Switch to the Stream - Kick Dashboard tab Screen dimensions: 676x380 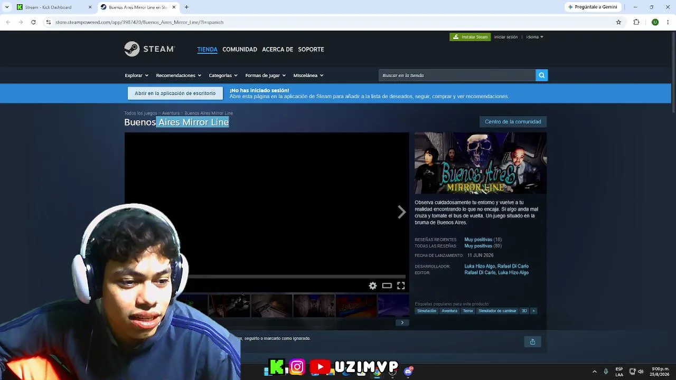coord(53,7)
